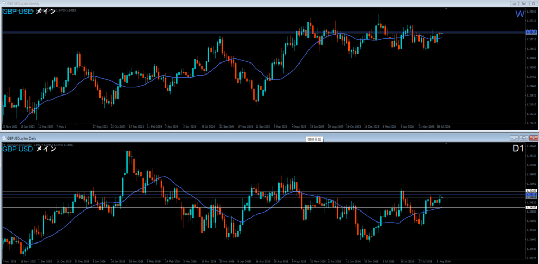Click 'GBP USD メイン' label in Daily chart

tap(29, 149)
